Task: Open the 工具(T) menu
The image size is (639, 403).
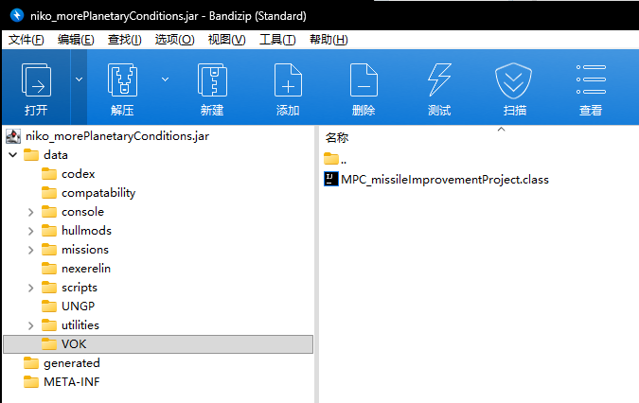Action: (x=277, y=40)
